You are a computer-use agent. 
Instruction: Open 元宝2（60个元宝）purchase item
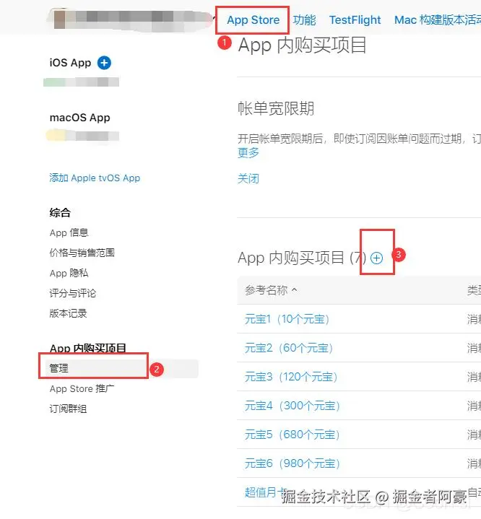coord(289,348)
